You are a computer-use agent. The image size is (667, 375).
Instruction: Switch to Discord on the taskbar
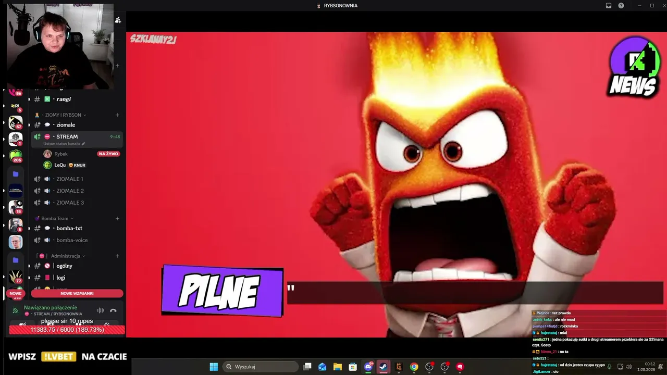click(368, 367)
